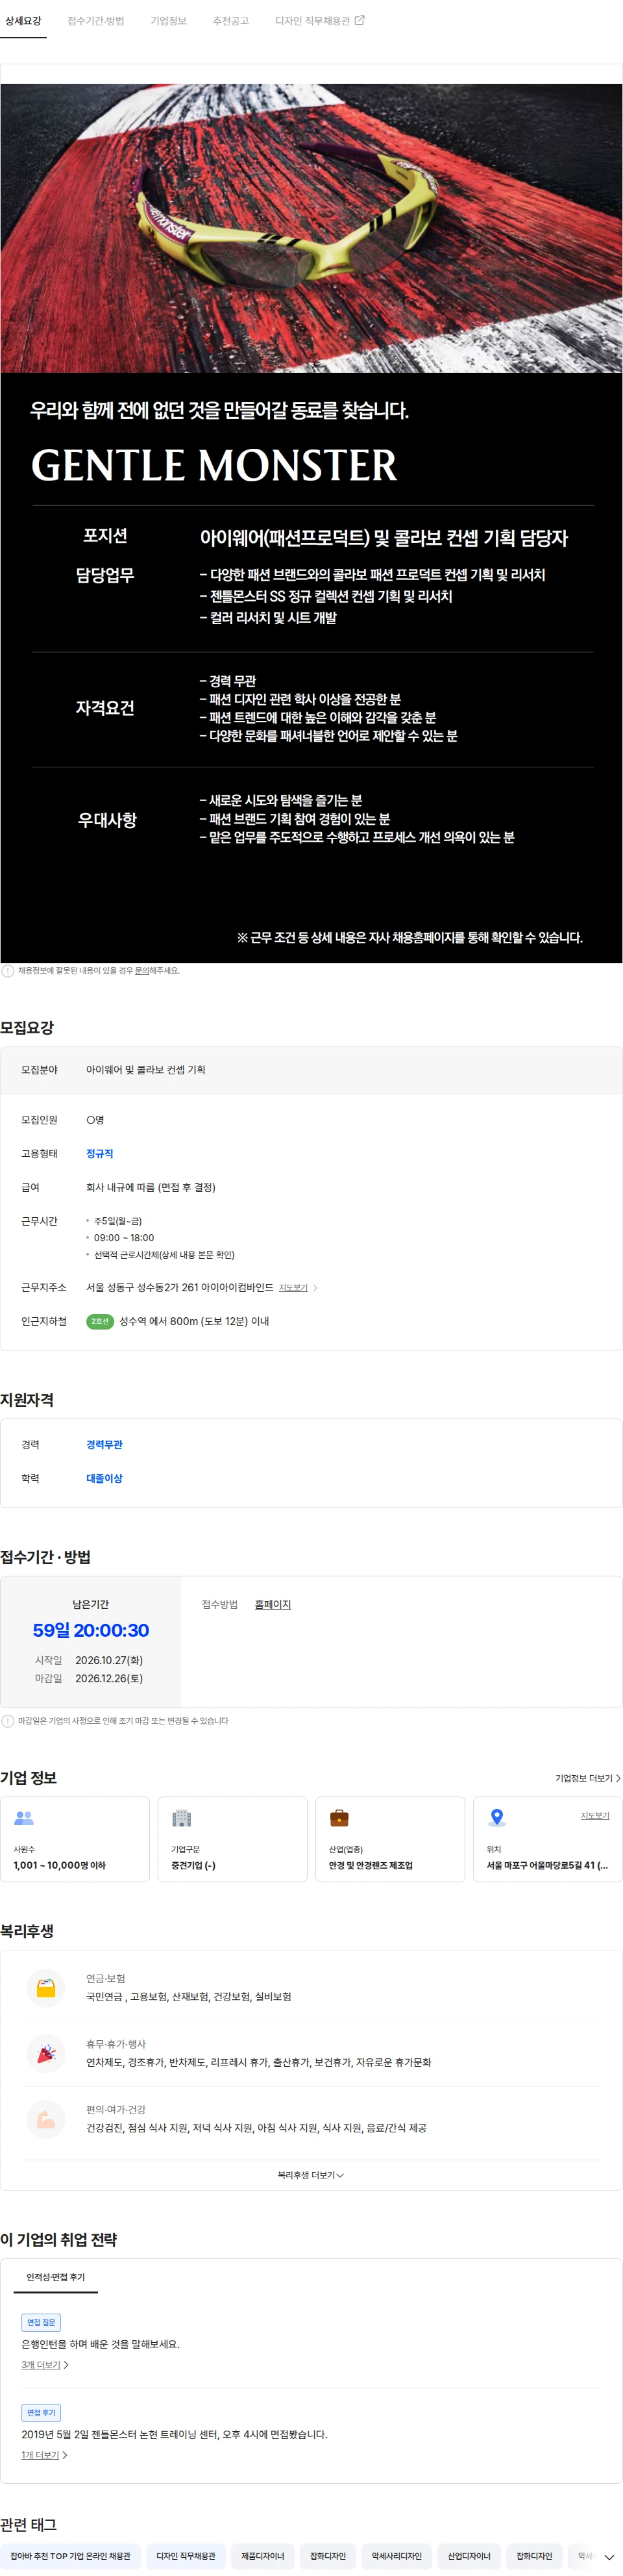
Task: Click the 59일 20:00:30 remaining time
Action: [x=91, y=1630]
